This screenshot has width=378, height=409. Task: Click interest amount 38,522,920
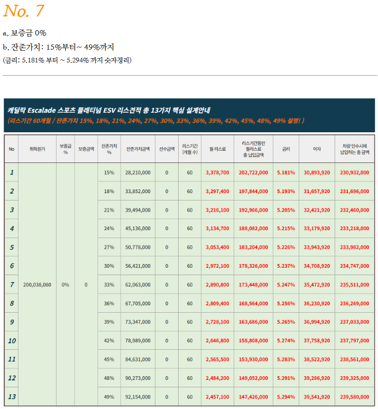coord(317,359)
